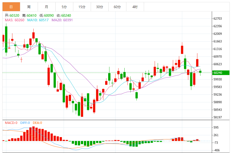Click the 59236 price axis label
The height and width of the screenshot is (153, 232).
tap(218, 94)
